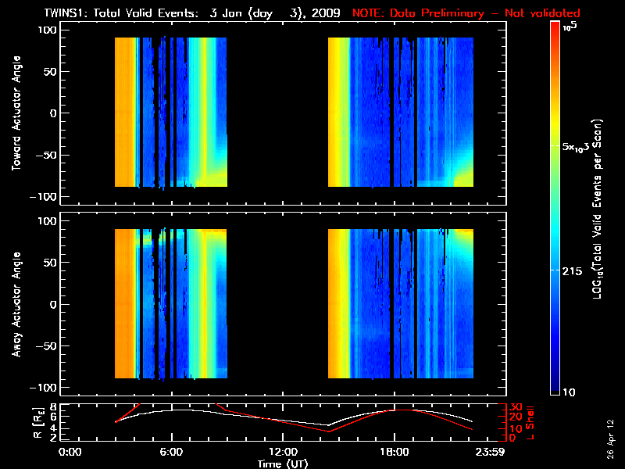Image resolution: width=625 pixels, height=469 pixels.
Task: Click the 12:00 tick on the time axis
Action: click(x=282, y=453)
